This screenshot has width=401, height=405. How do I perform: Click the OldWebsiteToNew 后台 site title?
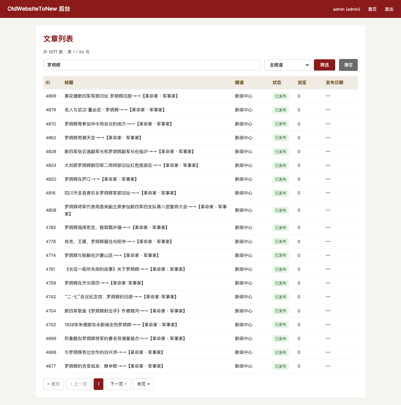pos(39,9)
